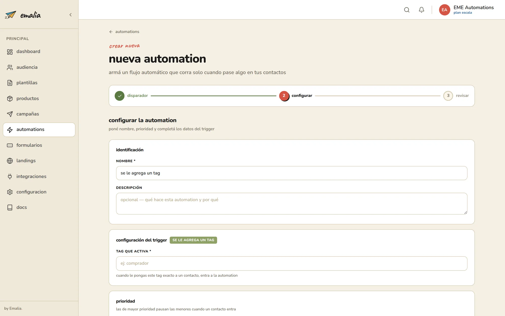Viewport: 505px width, 316px height.
Task: Click the campañas send icon
Action: pyautogui.click(x=10, y=114)
